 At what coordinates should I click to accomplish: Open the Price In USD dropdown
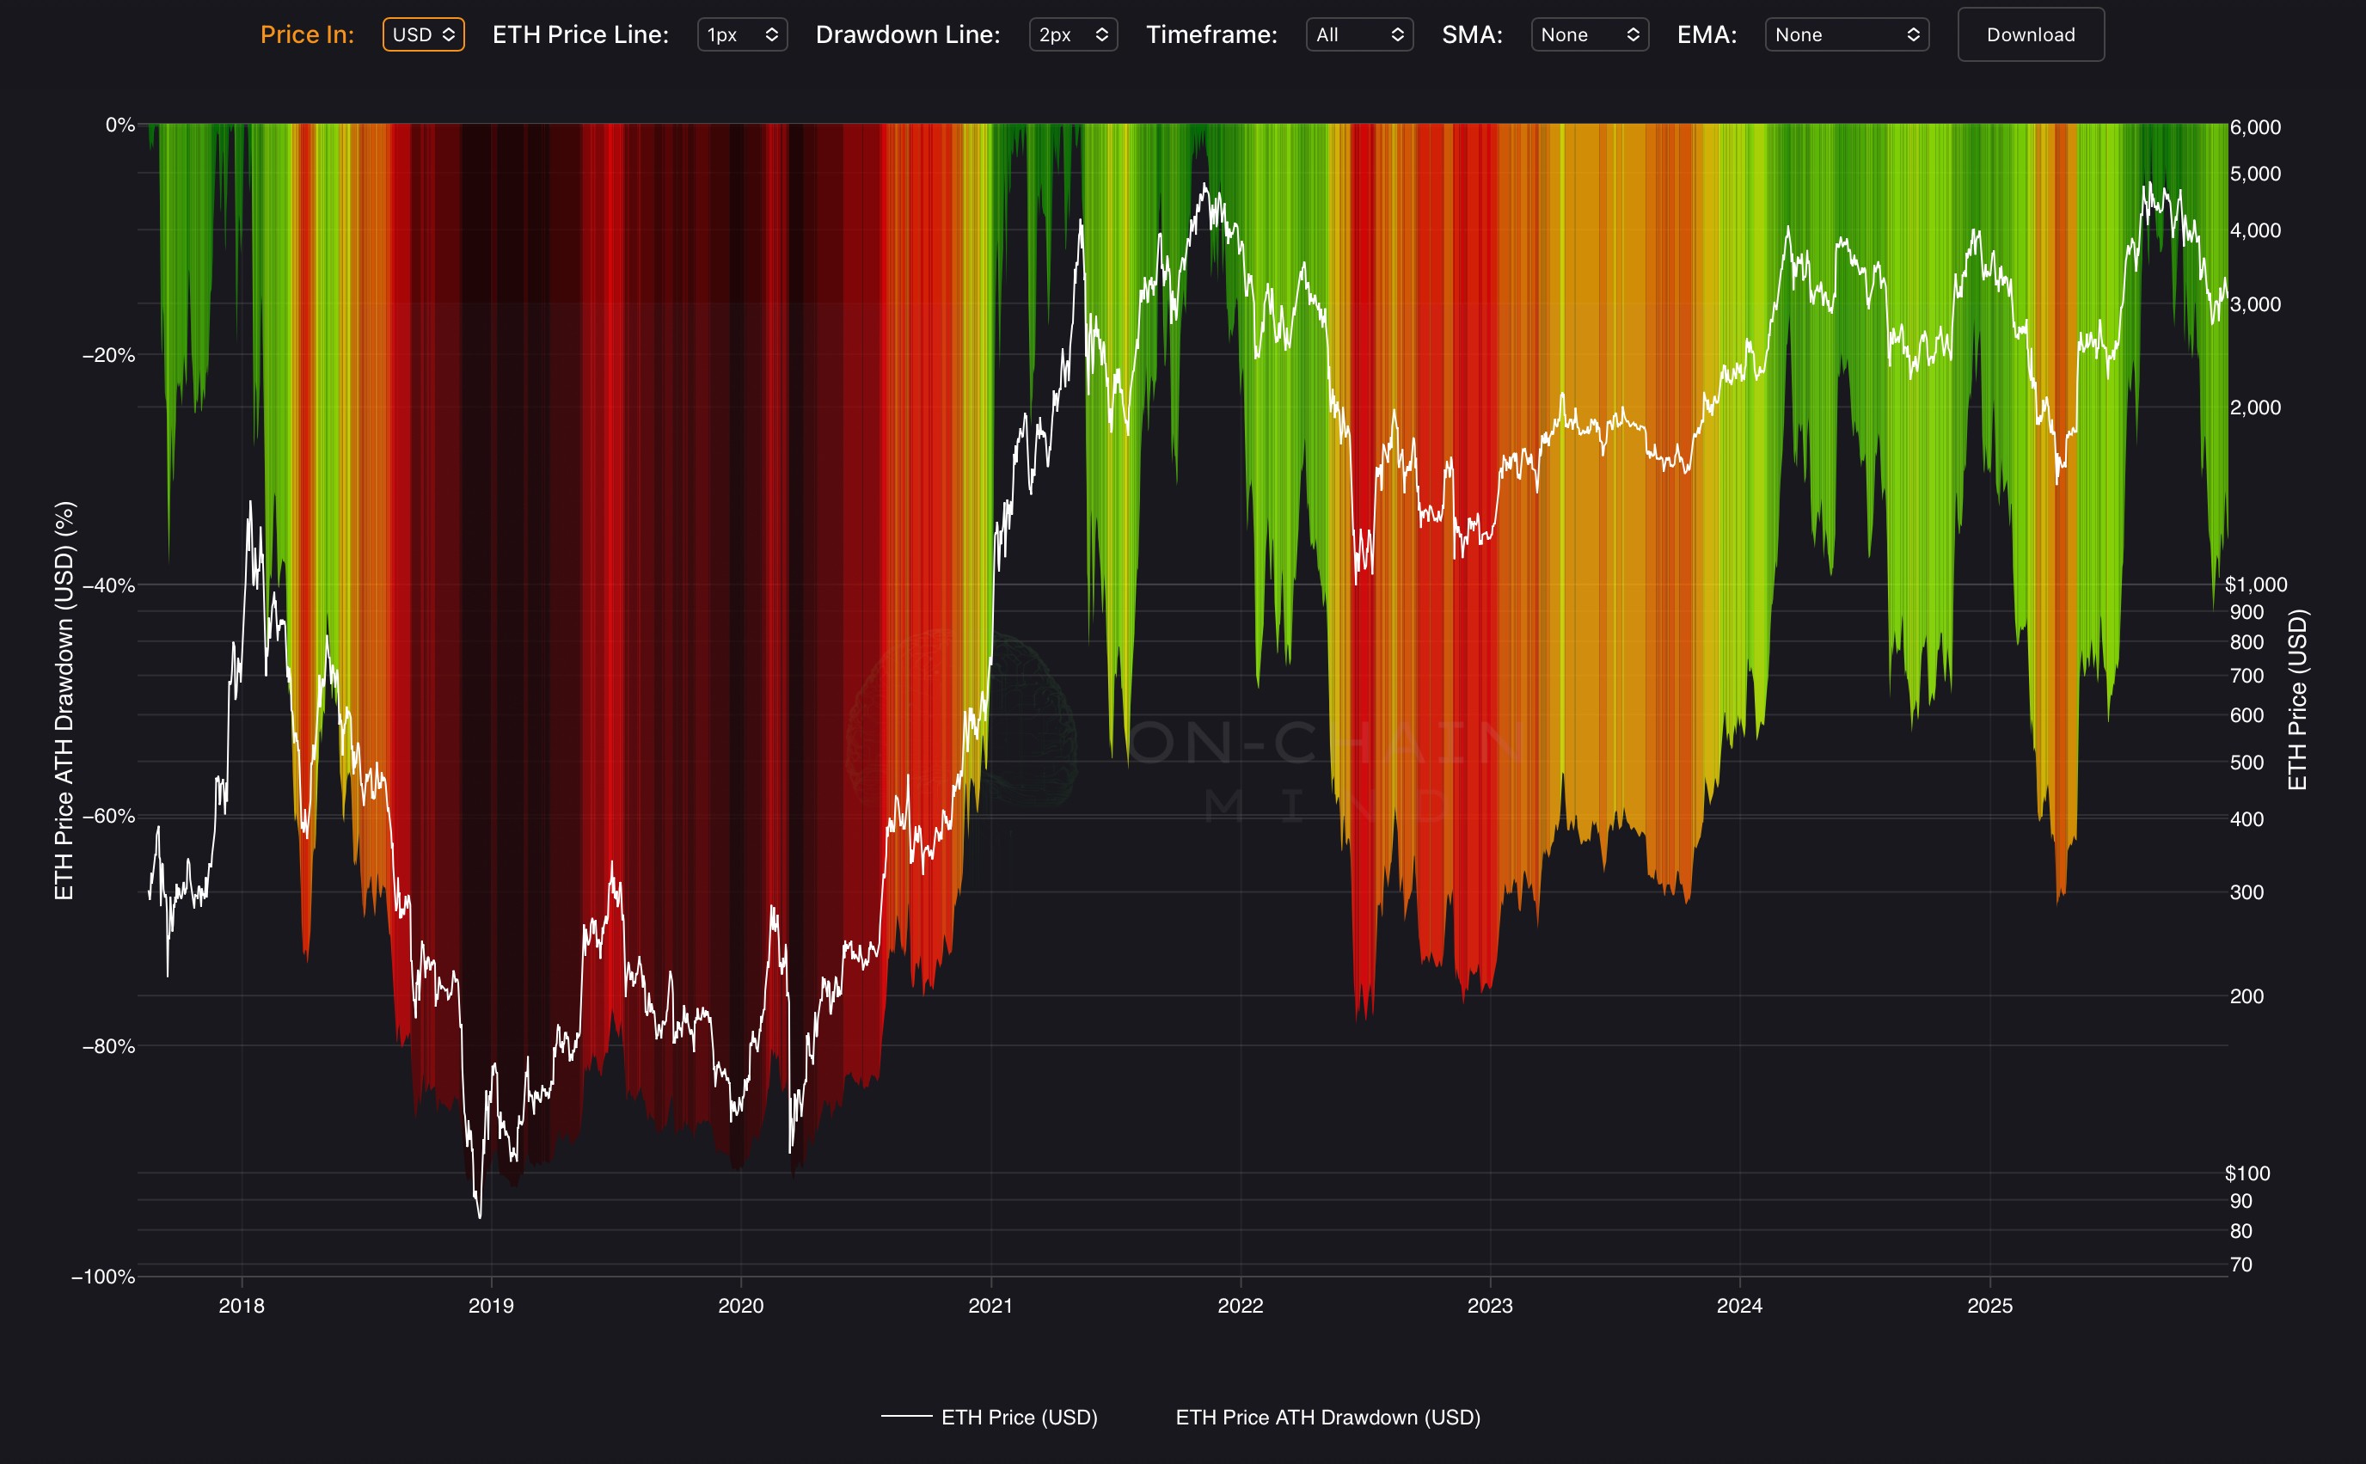423,35
